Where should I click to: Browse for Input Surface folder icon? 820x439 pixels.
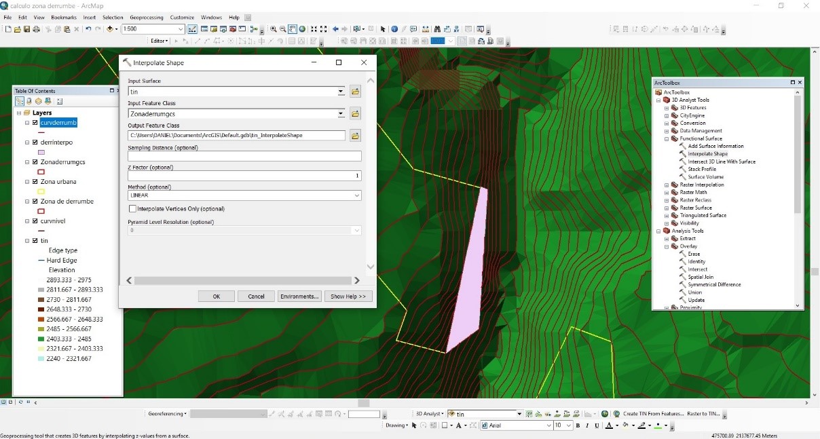(x=355, y=92)
